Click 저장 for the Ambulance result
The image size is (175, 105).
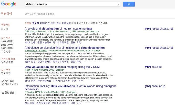[79, 62]
